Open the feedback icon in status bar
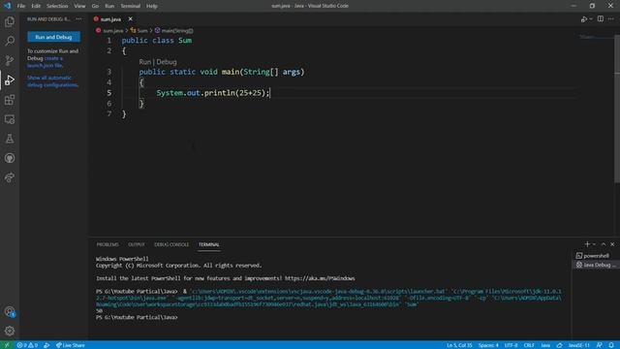 [x=600, y=345]
